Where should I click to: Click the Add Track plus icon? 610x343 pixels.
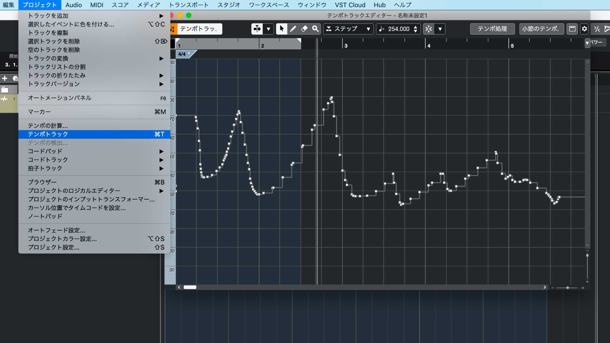click(4, 78)
